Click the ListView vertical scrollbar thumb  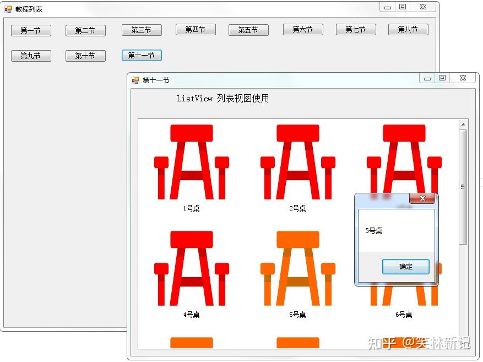(463, 187)
